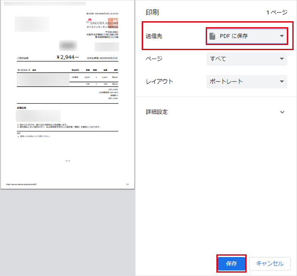
Task: Click the 印刷 dialog title
Action: [x=152, y=13]
